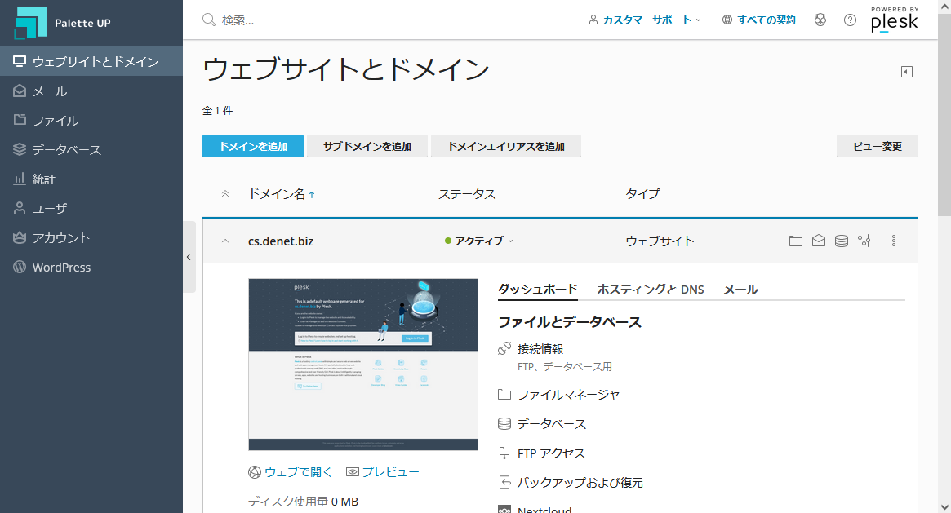The image size is (951, 513).
Task: Open the ユーザ sidebar item
Action: tap(91, 208)
